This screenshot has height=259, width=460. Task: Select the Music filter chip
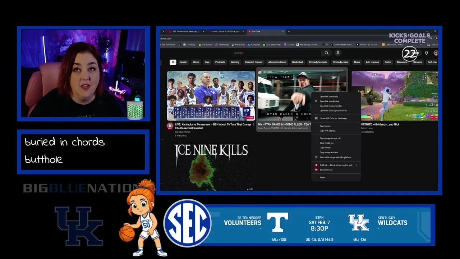[184, 62]
